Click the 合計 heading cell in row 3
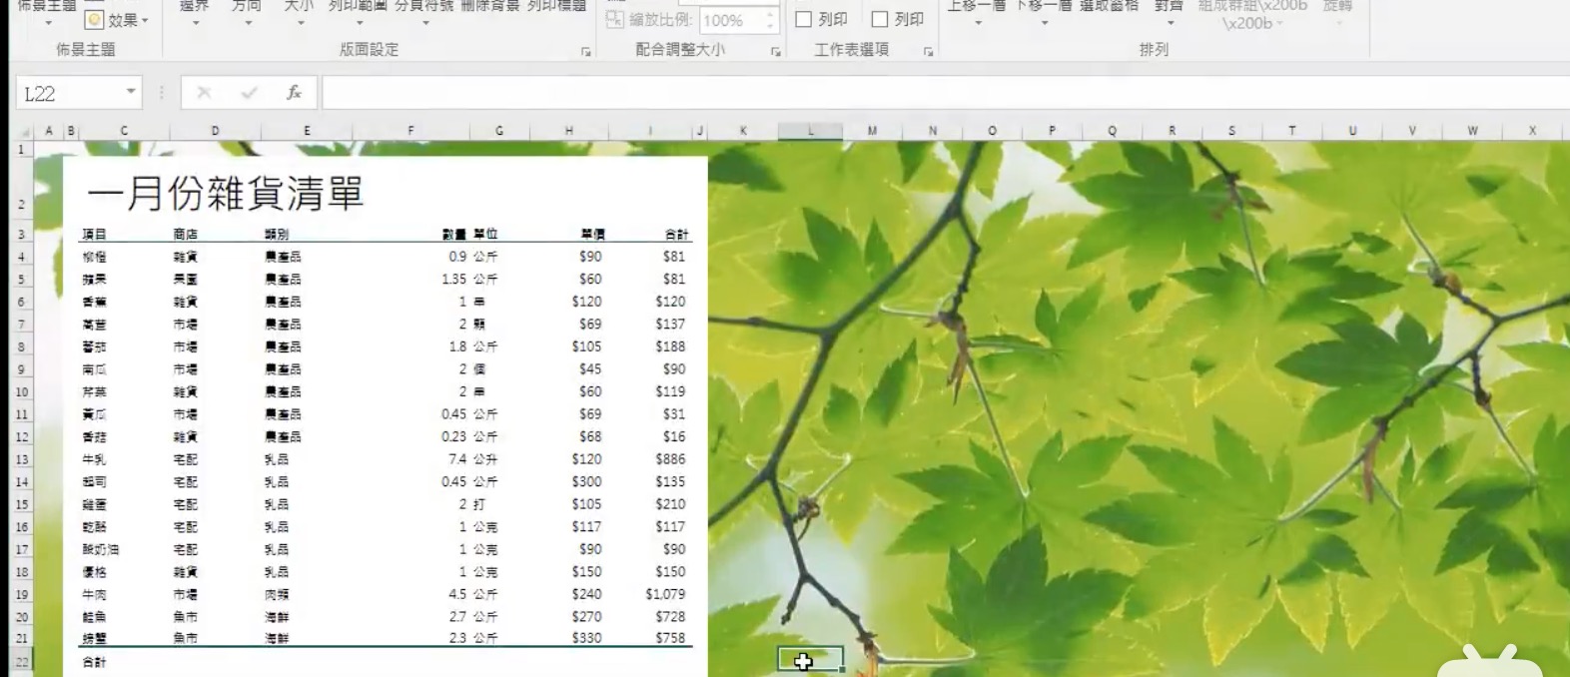Image resolution: width=1570 pixels, height=677 pixels. 676,235
